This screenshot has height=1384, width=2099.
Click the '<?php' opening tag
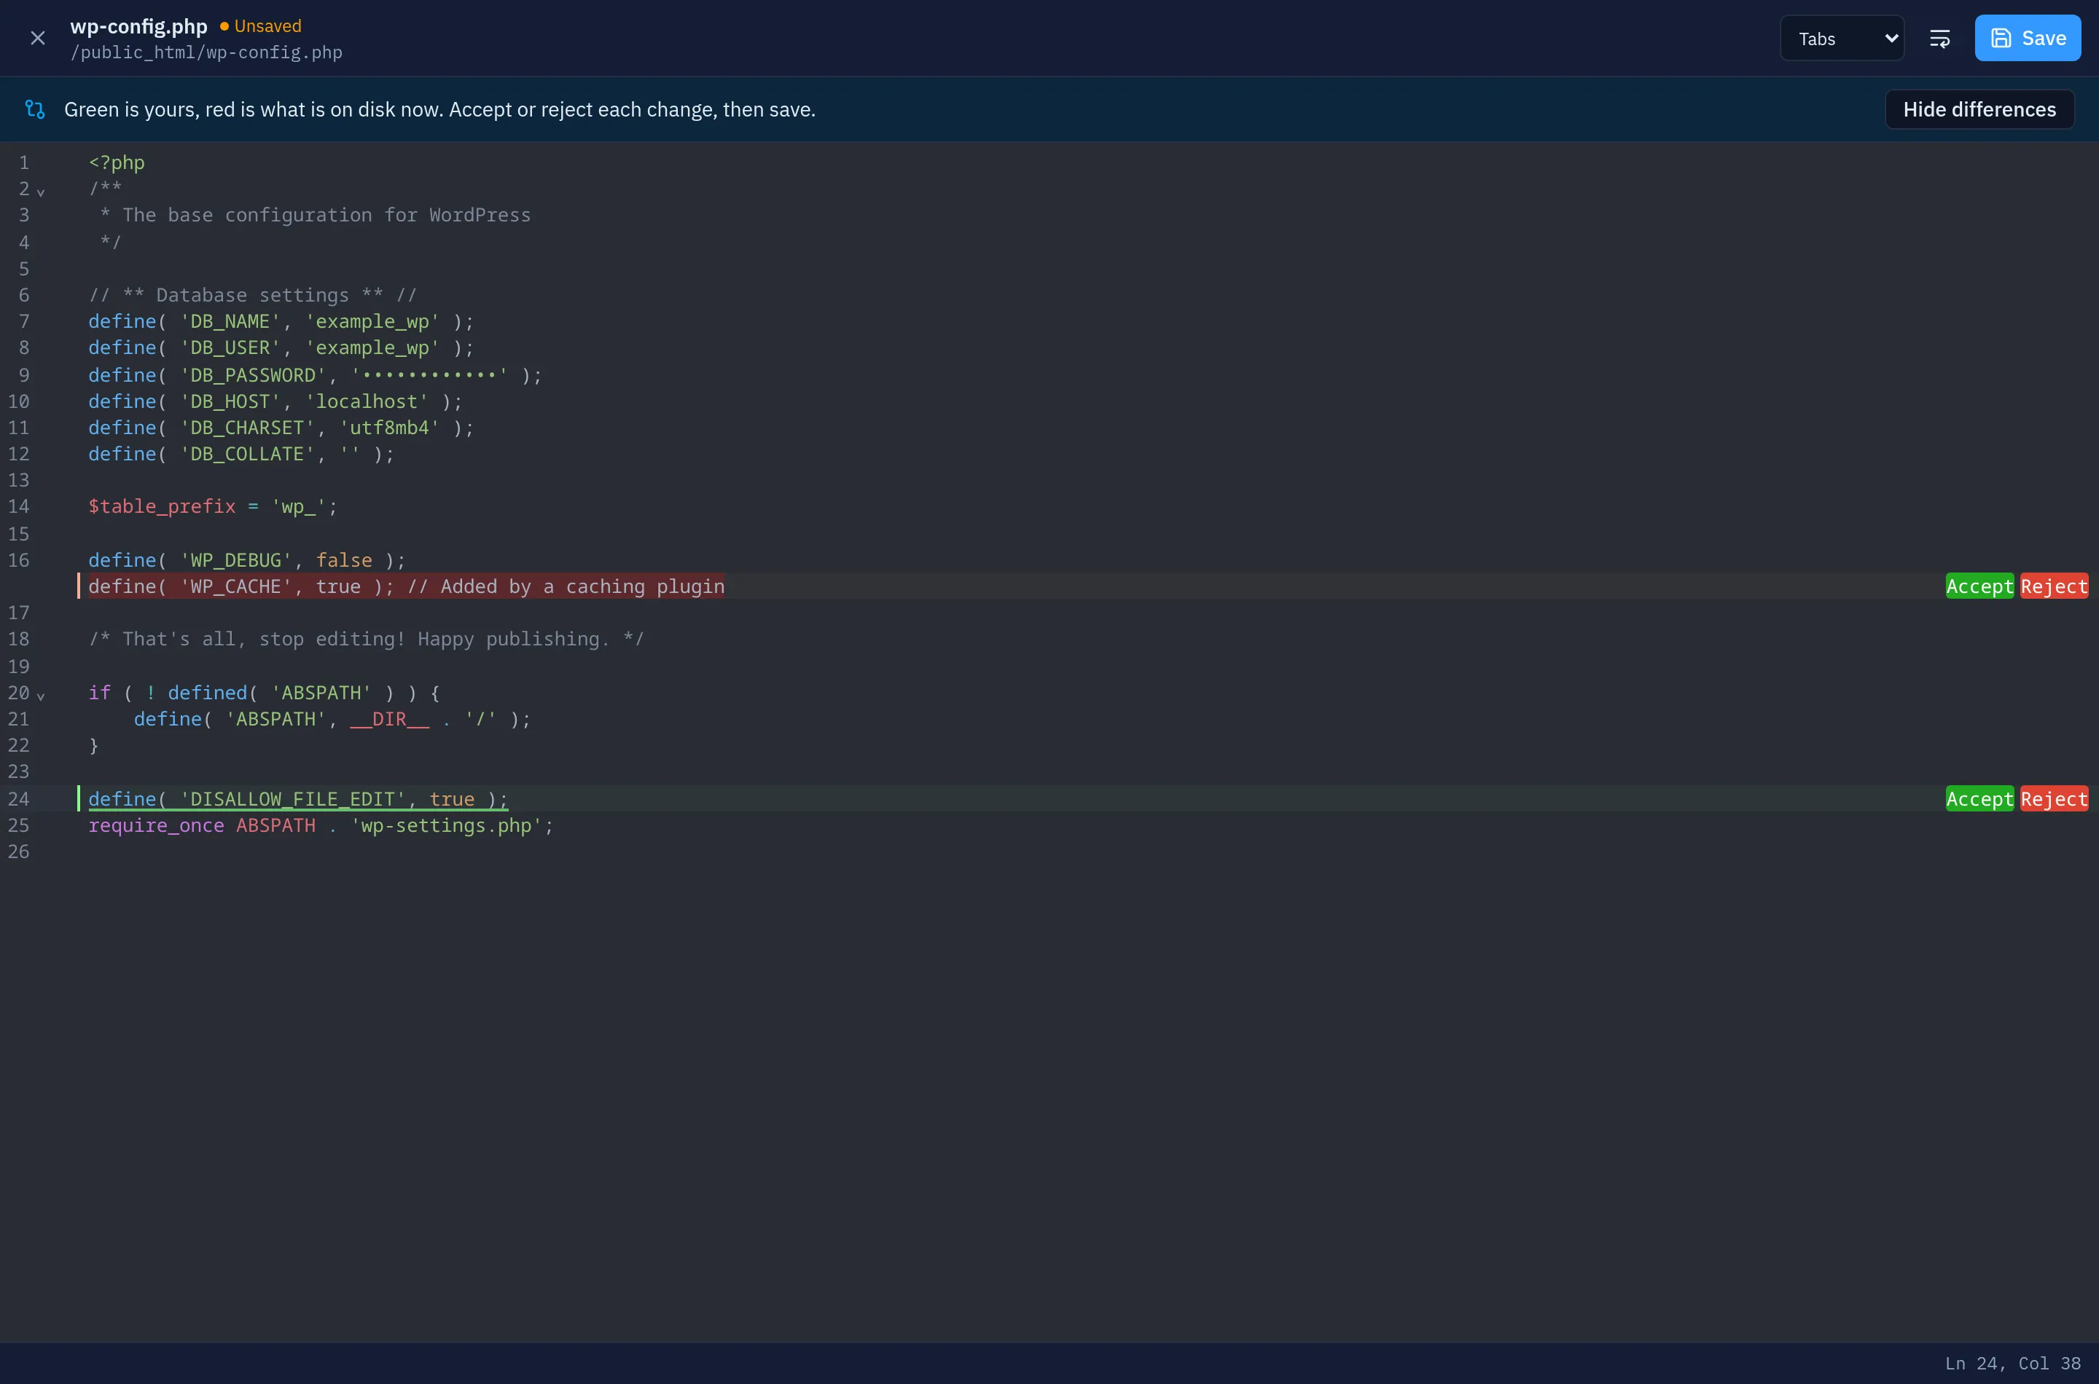pos(117,162)
